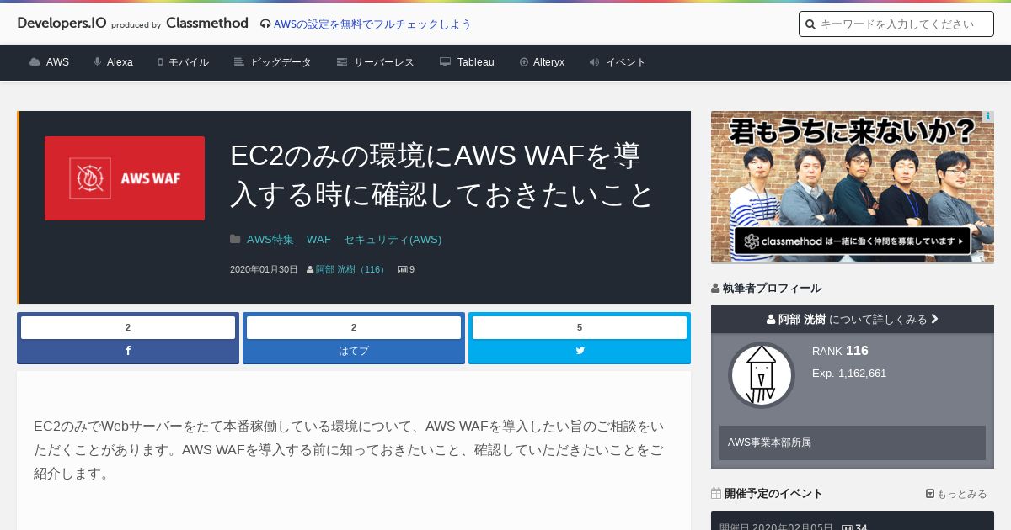
Task: Click the article title heading
Action: 441,175
